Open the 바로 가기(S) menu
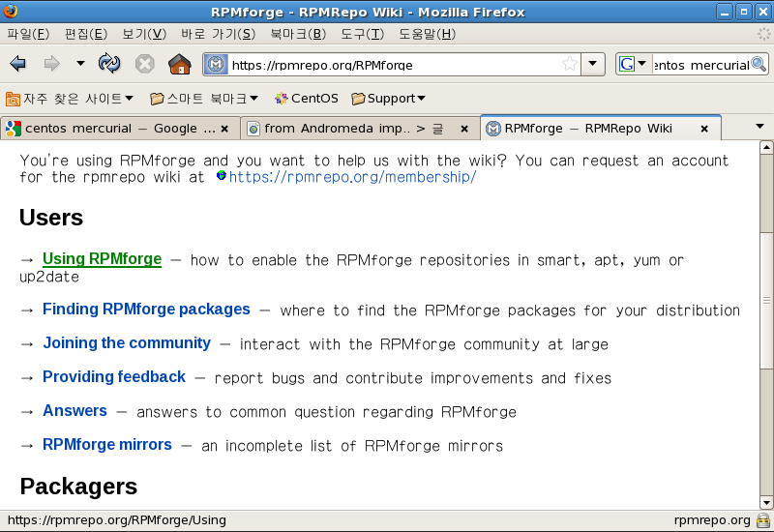 point(219,34)
